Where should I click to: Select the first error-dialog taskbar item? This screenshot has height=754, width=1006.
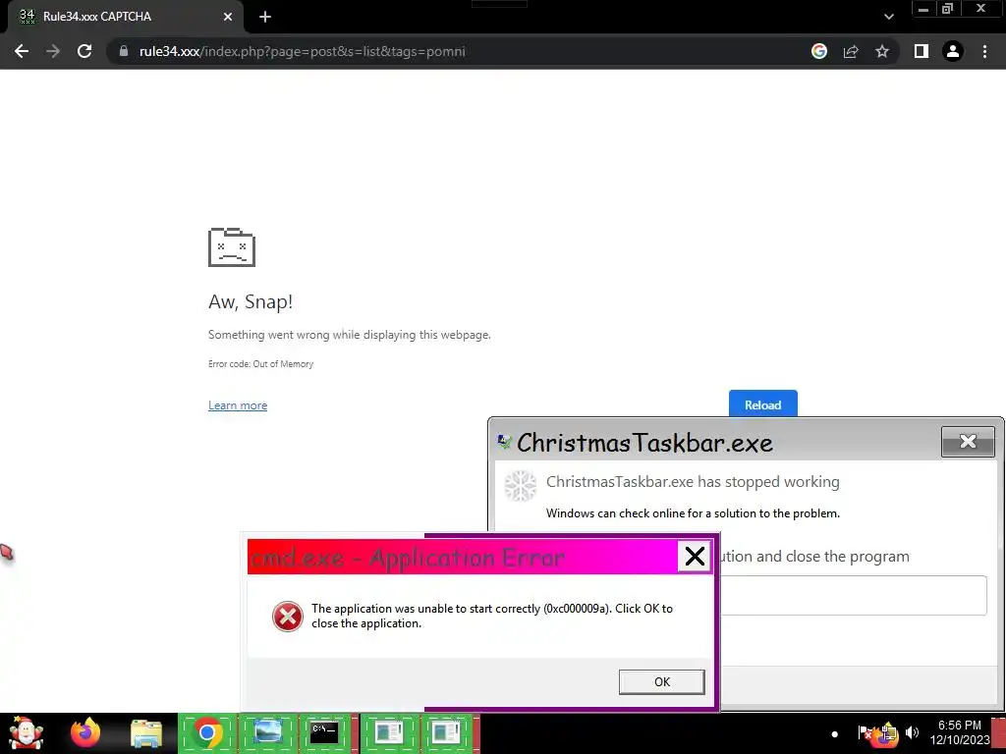point(389,733)
